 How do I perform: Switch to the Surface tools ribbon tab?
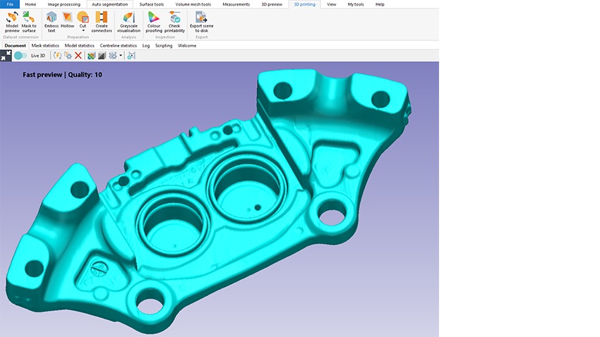(151, 4)
